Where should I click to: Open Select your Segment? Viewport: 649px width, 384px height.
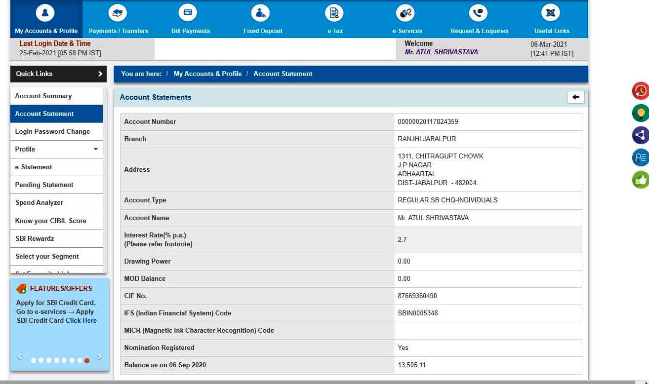[x=56, y=256]
